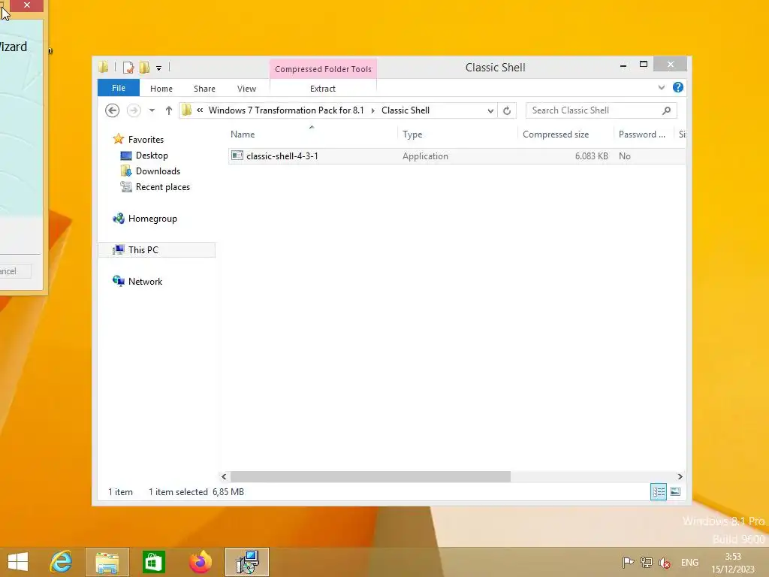Go back with the Back arrow button

(113, 110)
